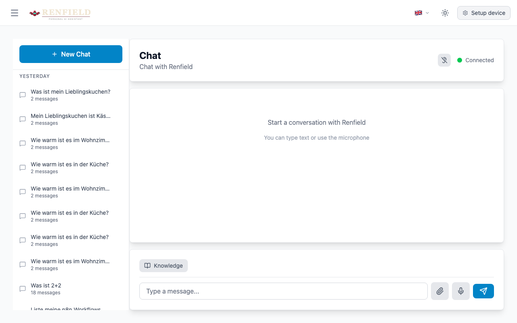
Task: Click the chat bubble icon beside 'Was ist 2+2'
Action: click(22, 288)
